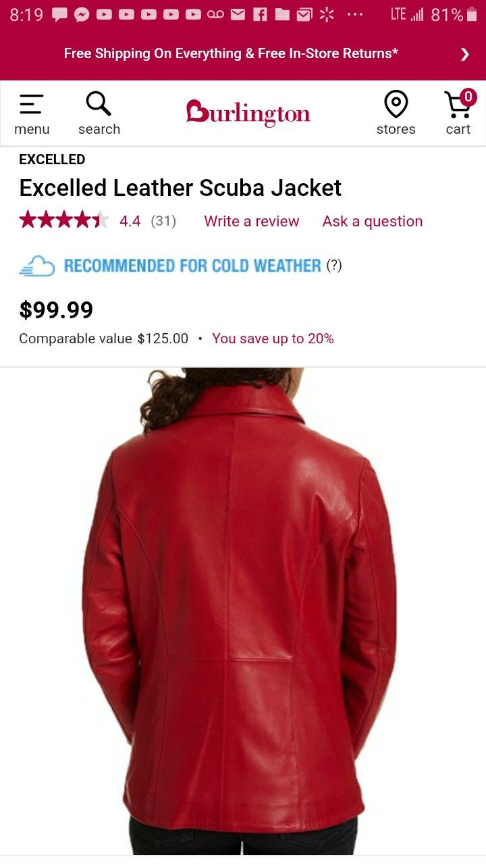Open the hamburger menu icon
Viewport: 486px width, 865px height.
[32, 104]
